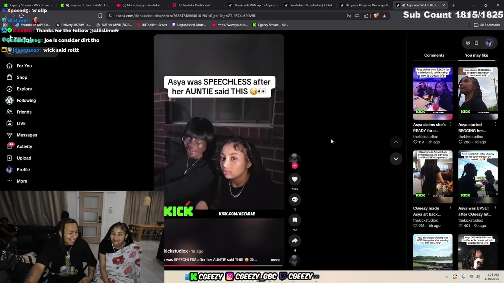504x283 pixels.
Task: Open Activity notifications in sidebar
Action: click(x=19, y=147)
